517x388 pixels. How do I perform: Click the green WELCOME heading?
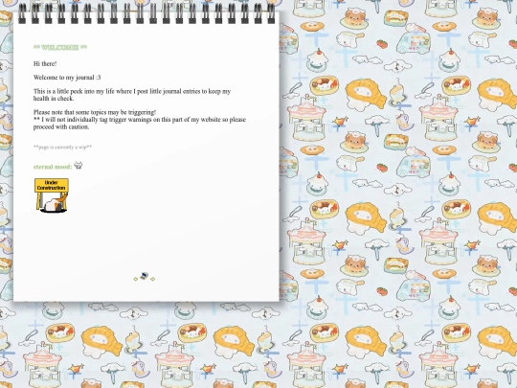[60, 47]
